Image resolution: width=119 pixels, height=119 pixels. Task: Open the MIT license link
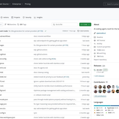coord(101,40)
